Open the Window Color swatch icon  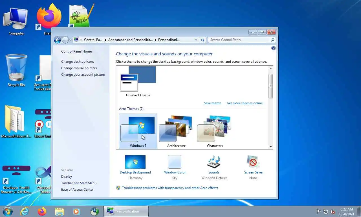point(175,162)
